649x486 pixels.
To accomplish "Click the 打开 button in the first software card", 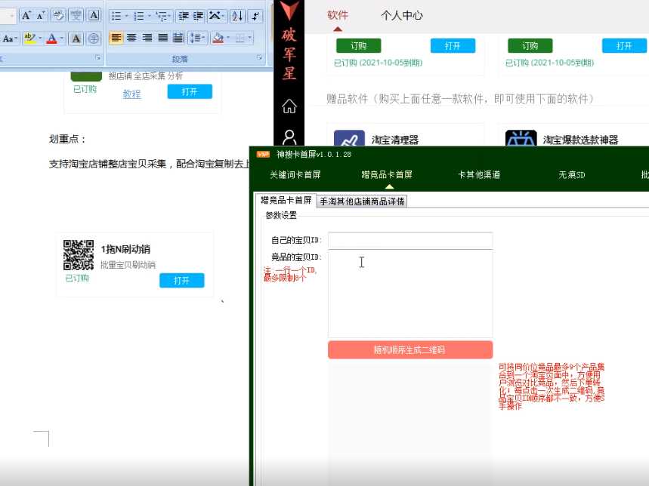I will [x=453, y=46].
